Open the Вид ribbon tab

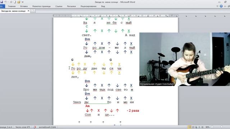(103, 6)
